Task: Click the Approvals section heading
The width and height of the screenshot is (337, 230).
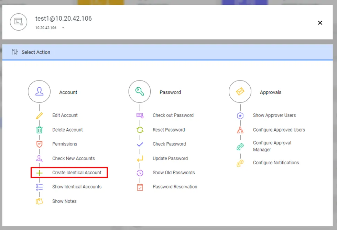Action: 271,92
